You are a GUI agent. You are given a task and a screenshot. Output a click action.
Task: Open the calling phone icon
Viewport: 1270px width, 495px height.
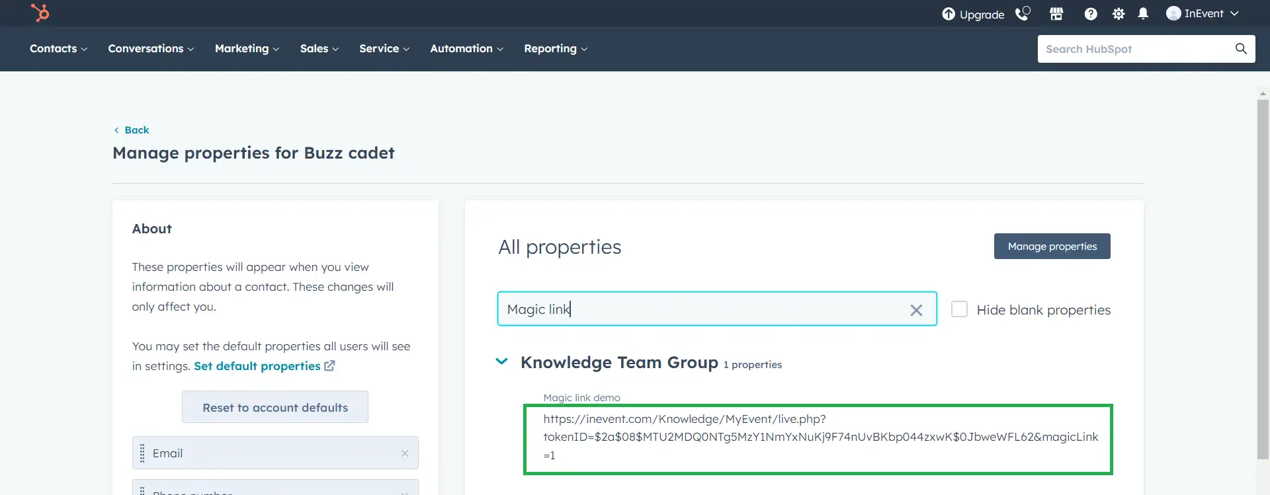(1023, 13)
